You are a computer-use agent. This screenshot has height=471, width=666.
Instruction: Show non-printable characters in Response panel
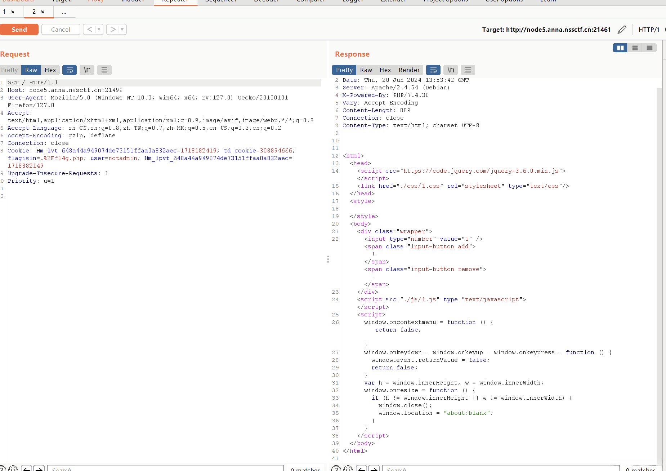tap(451, 70)
